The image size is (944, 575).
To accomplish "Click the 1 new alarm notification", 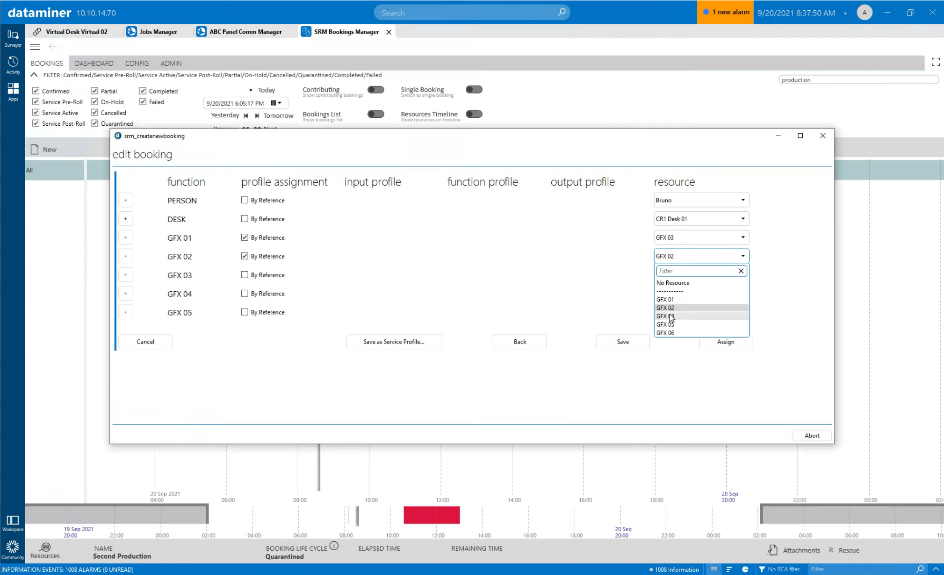I will (726, 12).
